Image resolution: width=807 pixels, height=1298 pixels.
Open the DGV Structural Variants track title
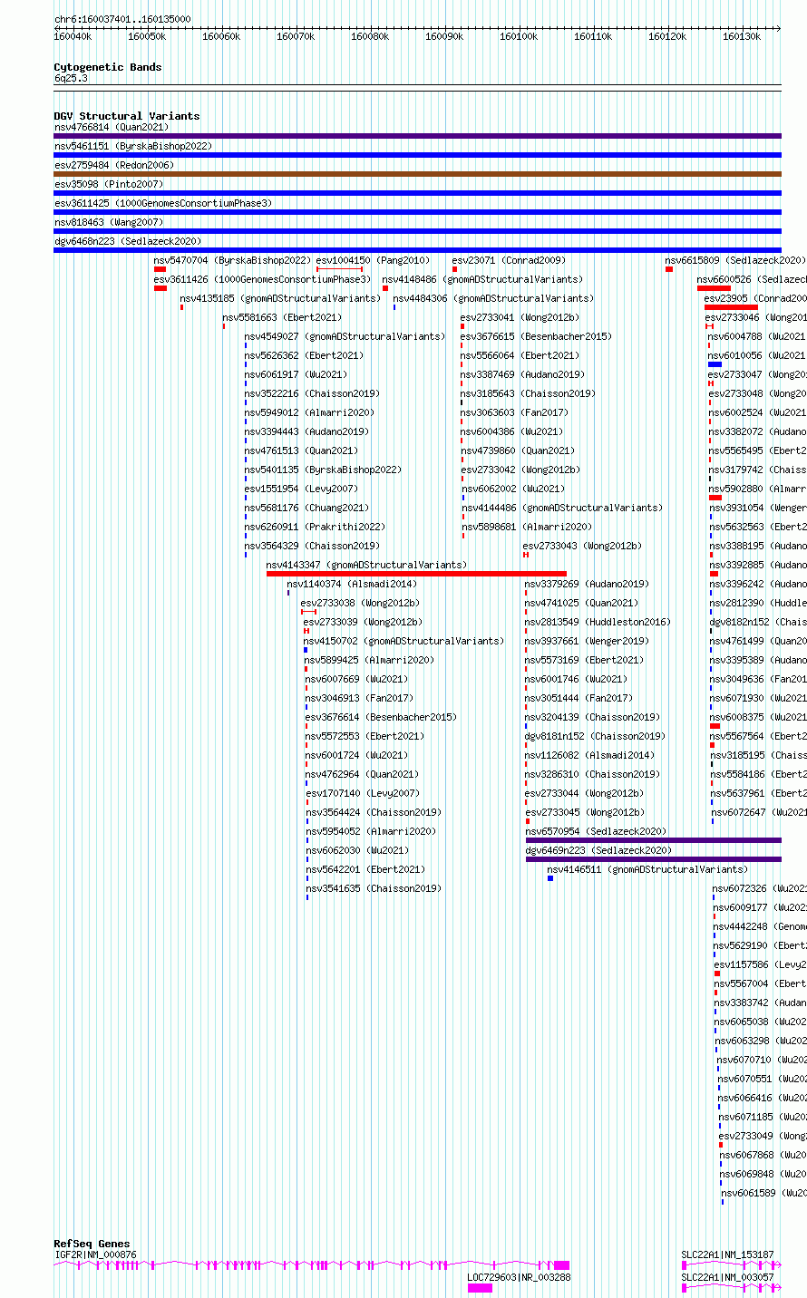point(127,116)
